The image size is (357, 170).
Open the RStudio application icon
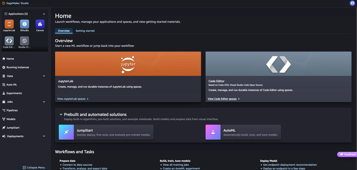[x=25, y=24]
